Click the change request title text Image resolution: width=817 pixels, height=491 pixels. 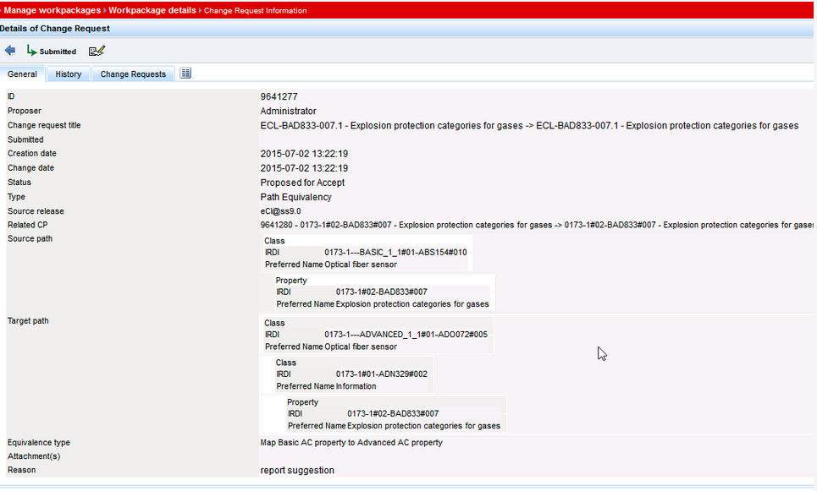[529, 126]
